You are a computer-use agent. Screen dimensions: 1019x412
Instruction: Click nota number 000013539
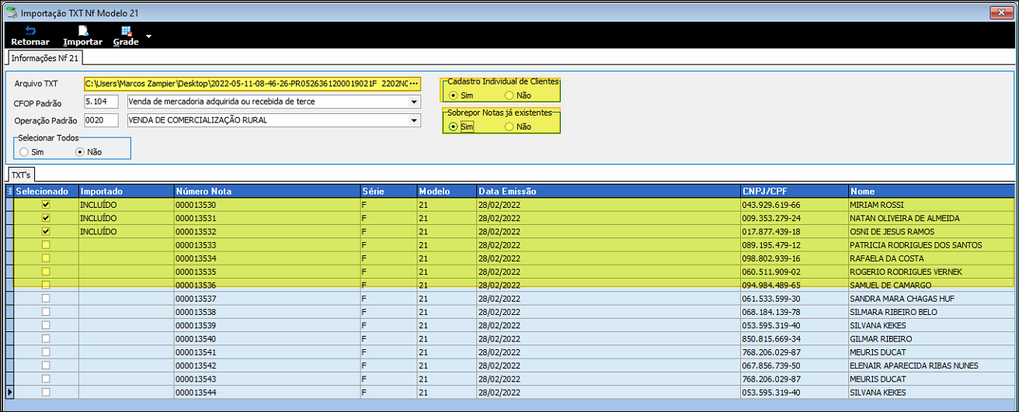tap(267, 326)
